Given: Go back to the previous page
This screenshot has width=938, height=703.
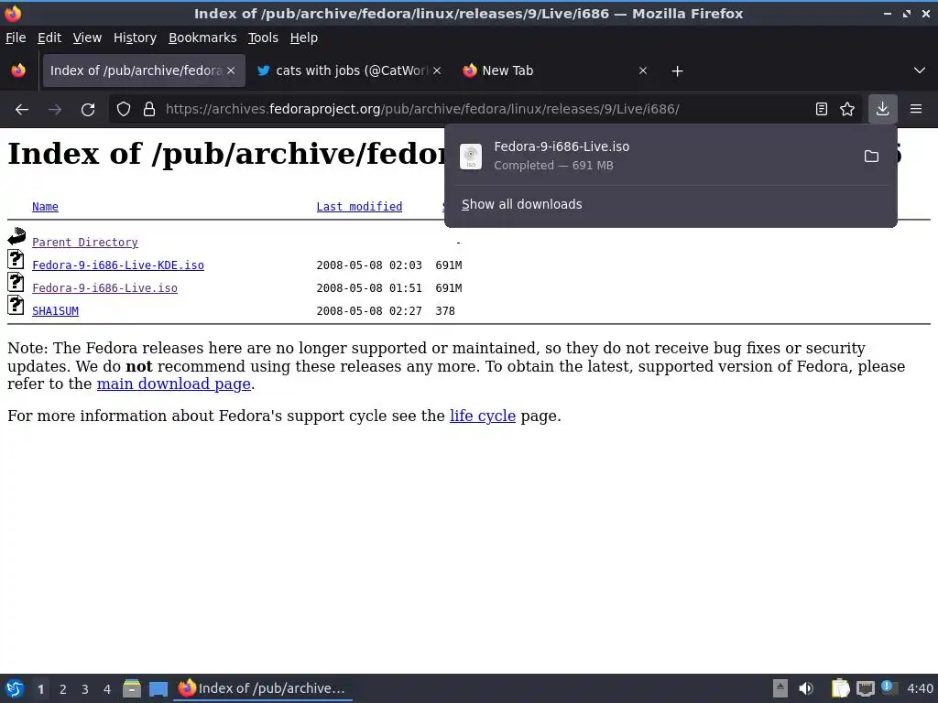Looking at the screenshot, I should pos(22,110).
